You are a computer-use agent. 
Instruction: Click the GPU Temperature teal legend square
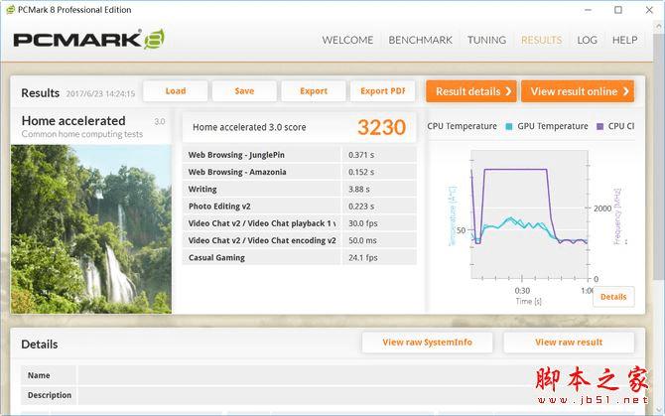[x=509, y=126]
